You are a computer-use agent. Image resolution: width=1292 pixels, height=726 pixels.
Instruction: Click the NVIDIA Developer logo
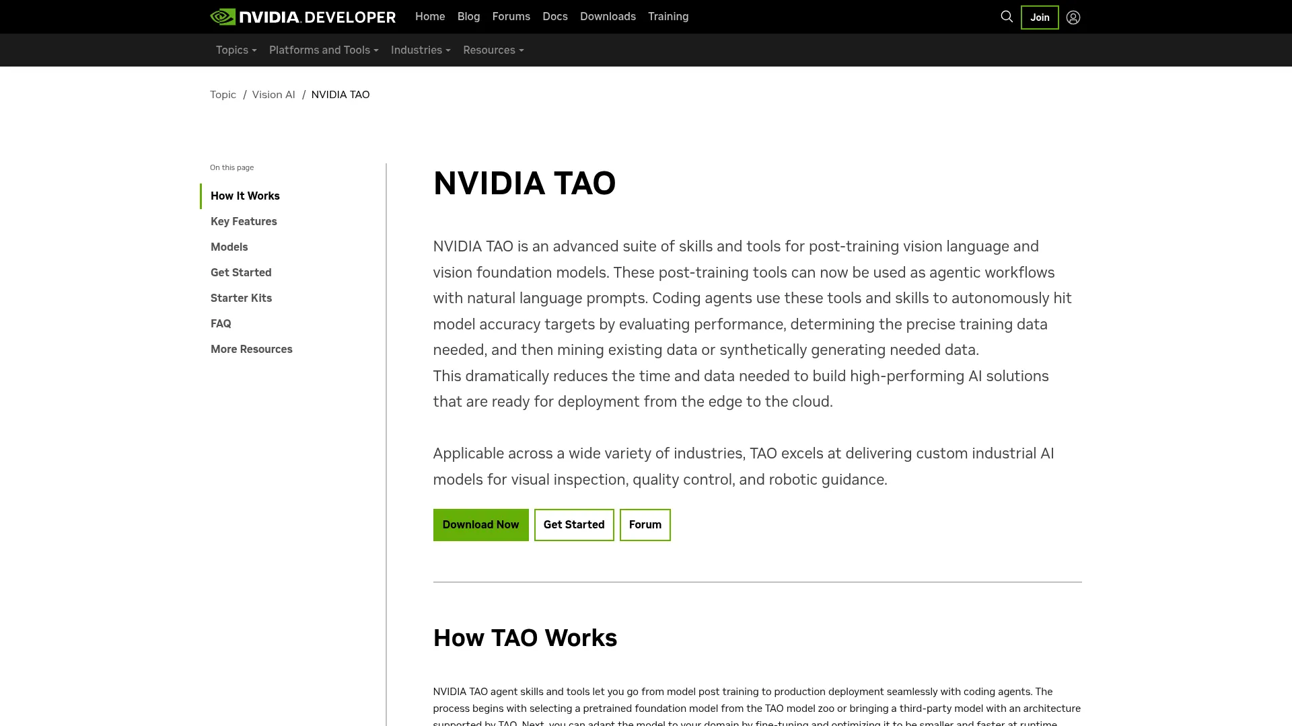(303, 17)
